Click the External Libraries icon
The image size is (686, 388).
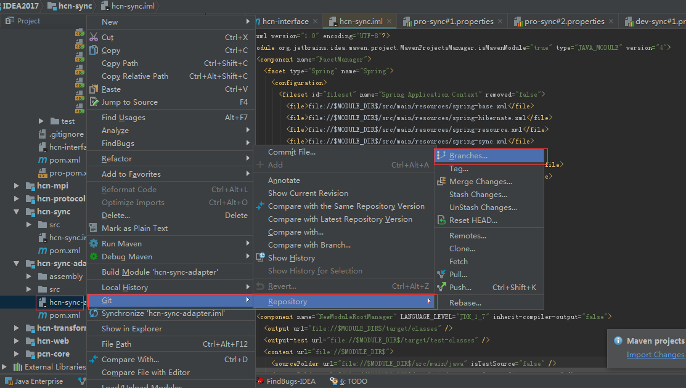click(18, 366)
